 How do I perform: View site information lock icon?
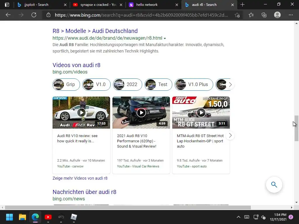tap(48, 15)
